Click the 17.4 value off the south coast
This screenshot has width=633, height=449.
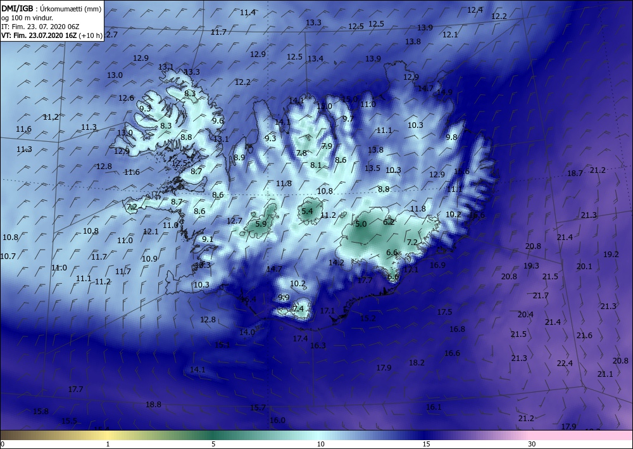(x=300, y=338)
